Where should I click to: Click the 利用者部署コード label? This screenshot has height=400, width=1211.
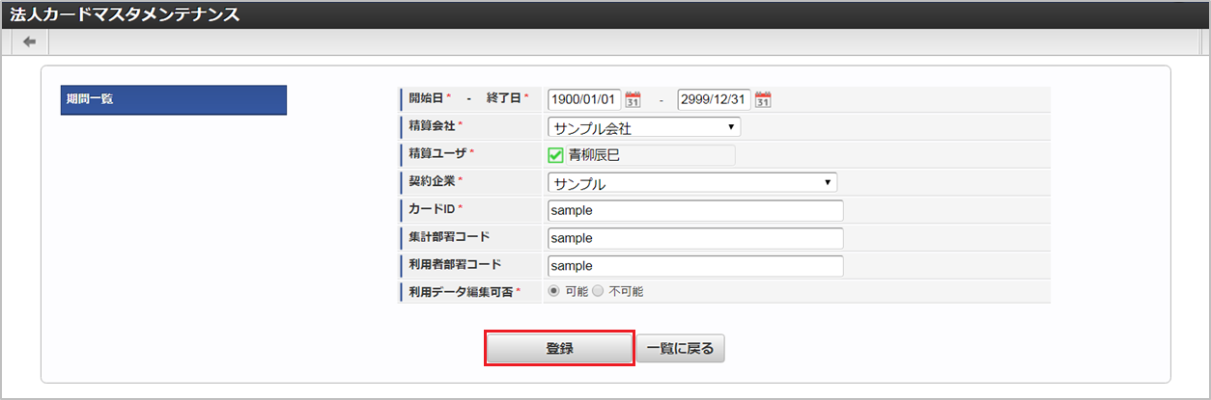[x=455, y=263]
